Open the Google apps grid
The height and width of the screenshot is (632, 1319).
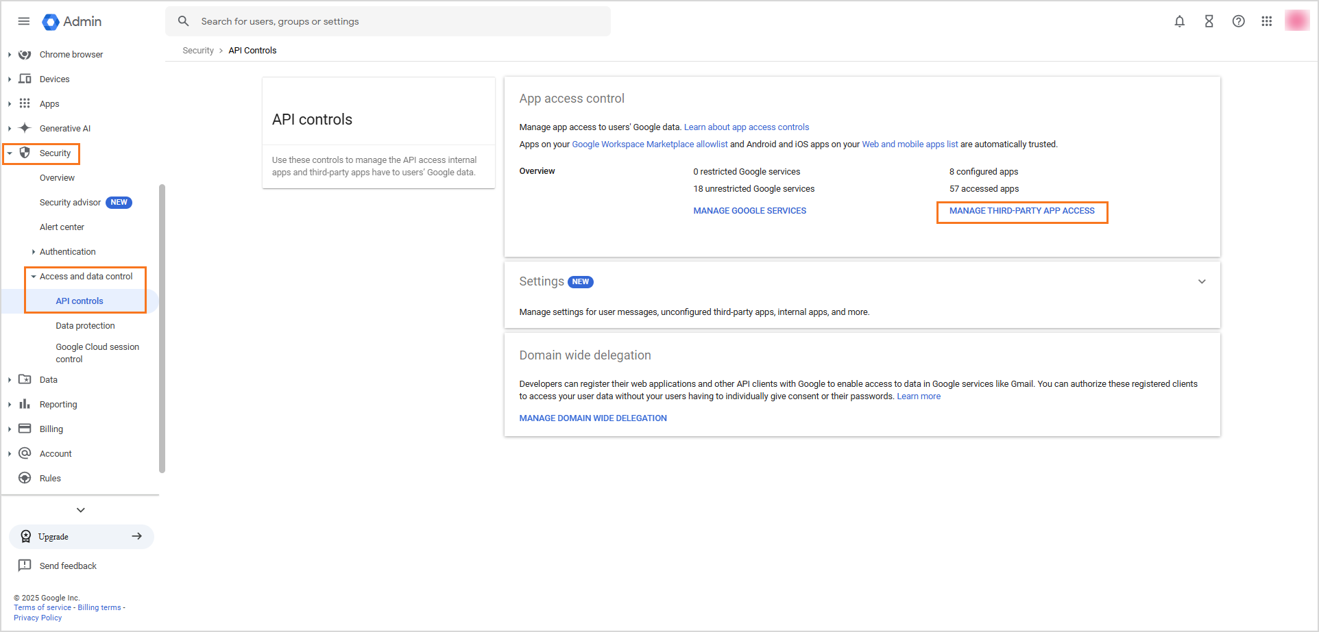tap(1267, 21)
